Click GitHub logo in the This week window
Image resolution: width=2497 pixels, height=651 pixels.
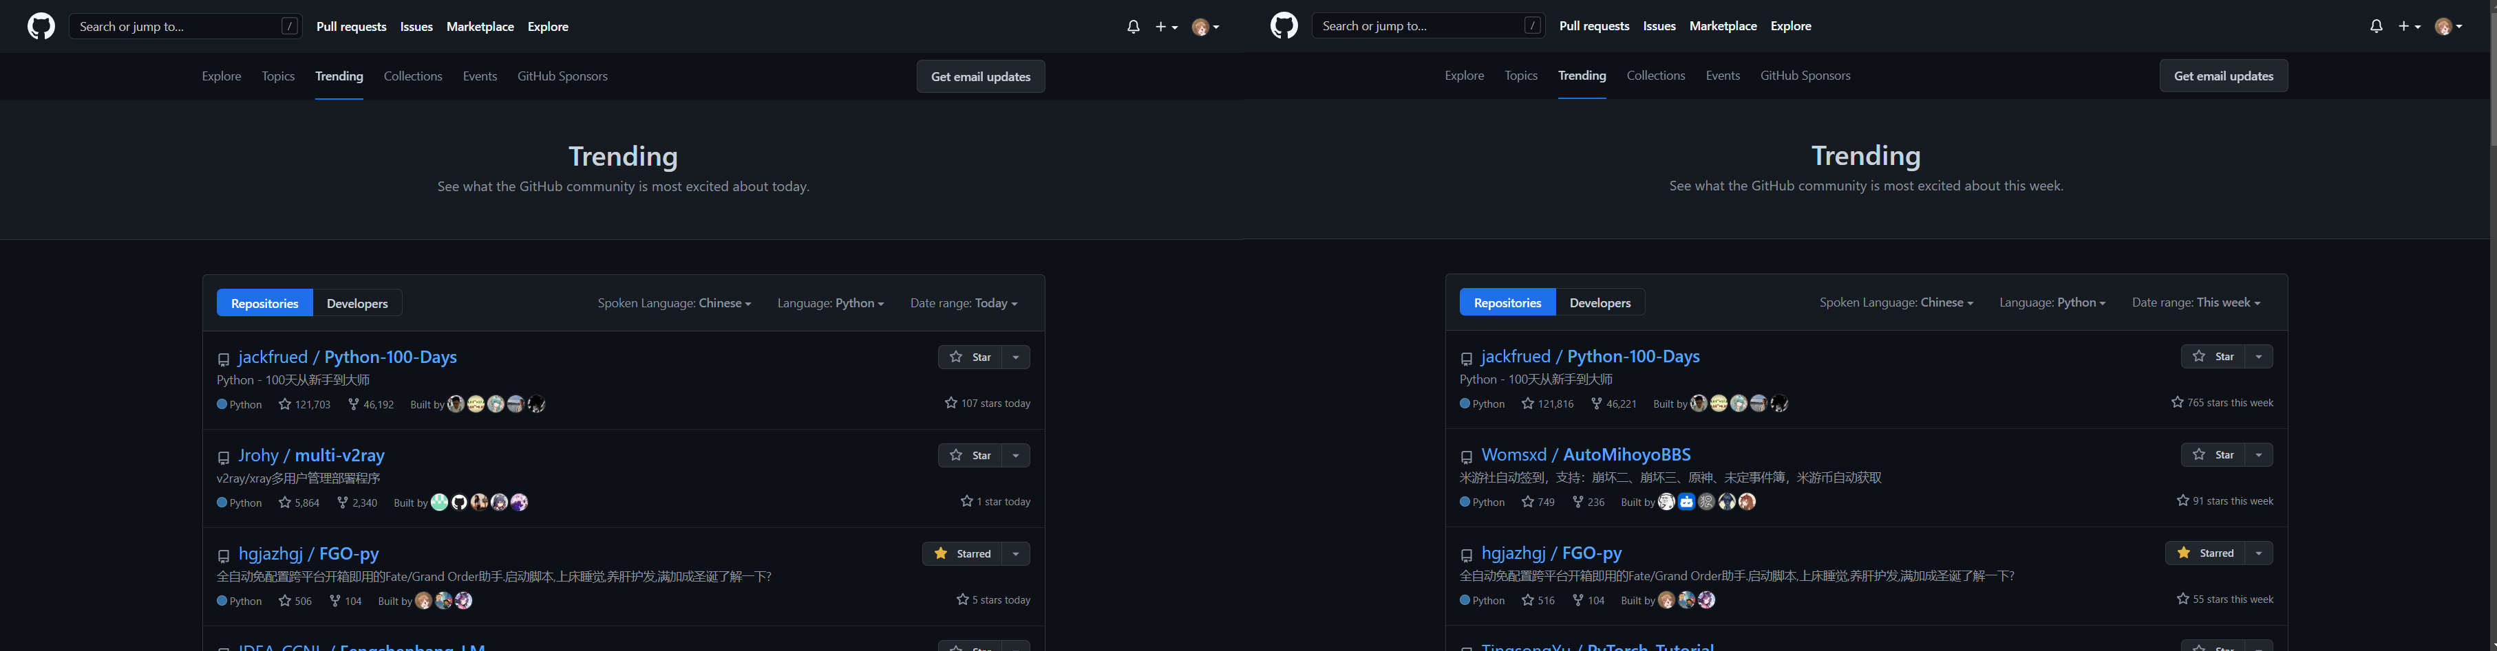coord(1284,25)
